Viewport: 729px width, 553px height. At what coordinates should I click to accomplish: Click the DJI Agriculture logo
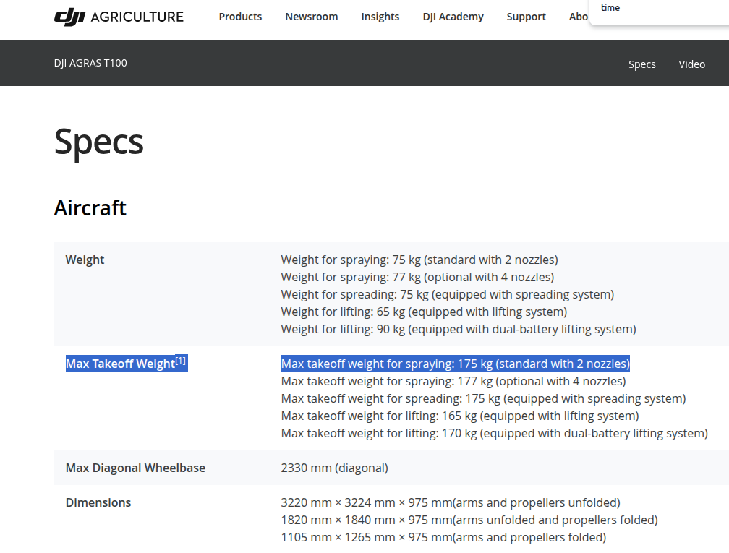pos(119,17)
